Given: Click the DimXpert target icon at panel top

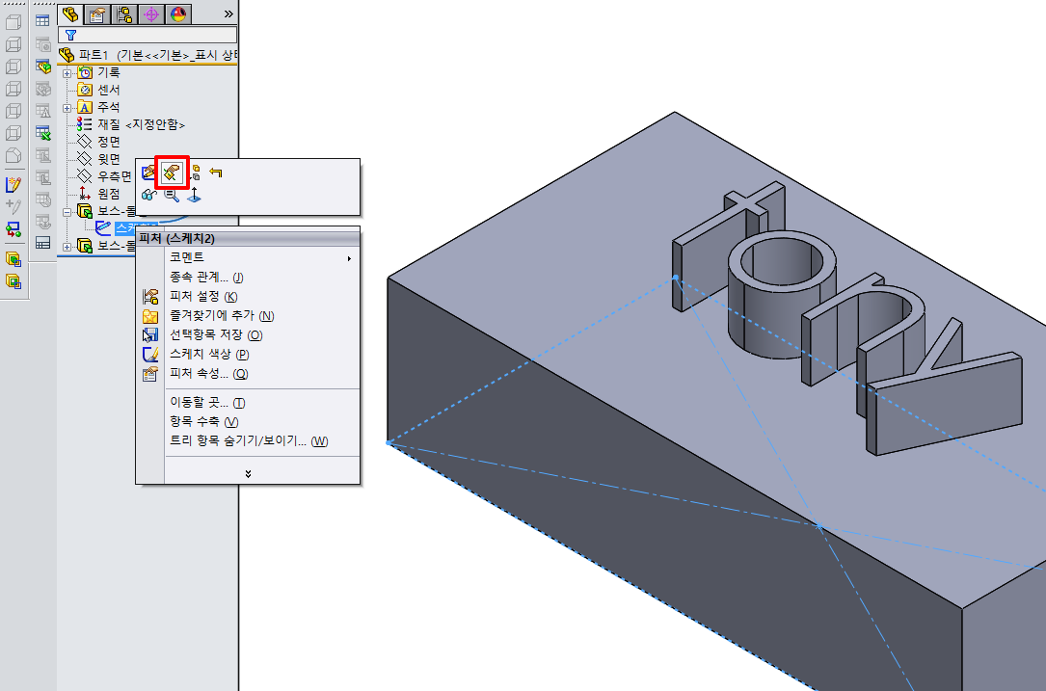Looking at the screenshot, I should pyautogui.click(x=151, y=13).
